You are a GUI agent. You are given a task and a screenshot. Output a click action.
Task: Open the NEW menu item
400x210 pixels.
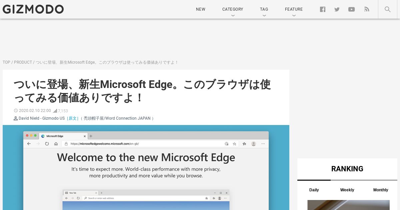(201, 9)
